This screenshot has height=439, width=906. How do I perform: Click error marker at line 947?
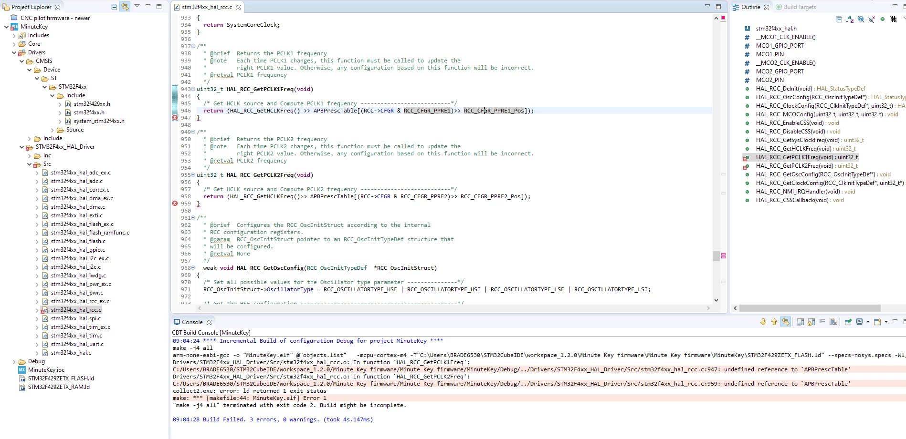(x=175, y=118)
